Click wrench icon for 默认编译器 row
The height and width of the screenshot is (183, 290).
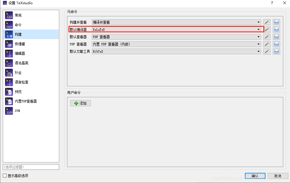267,30
